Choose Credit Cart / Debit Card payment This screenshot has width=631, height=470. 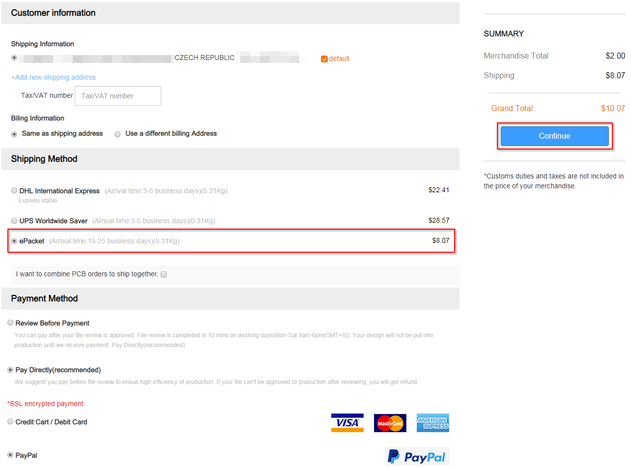point(10,421)
